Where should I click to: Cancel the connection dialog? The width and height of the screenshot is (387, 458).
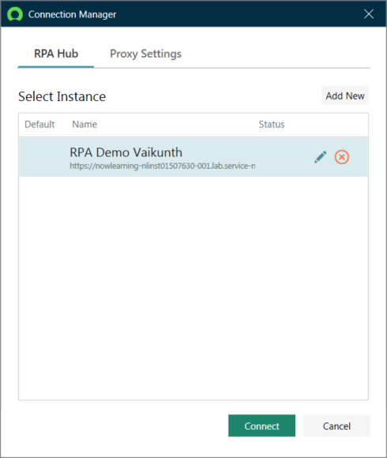coord(336,426)
